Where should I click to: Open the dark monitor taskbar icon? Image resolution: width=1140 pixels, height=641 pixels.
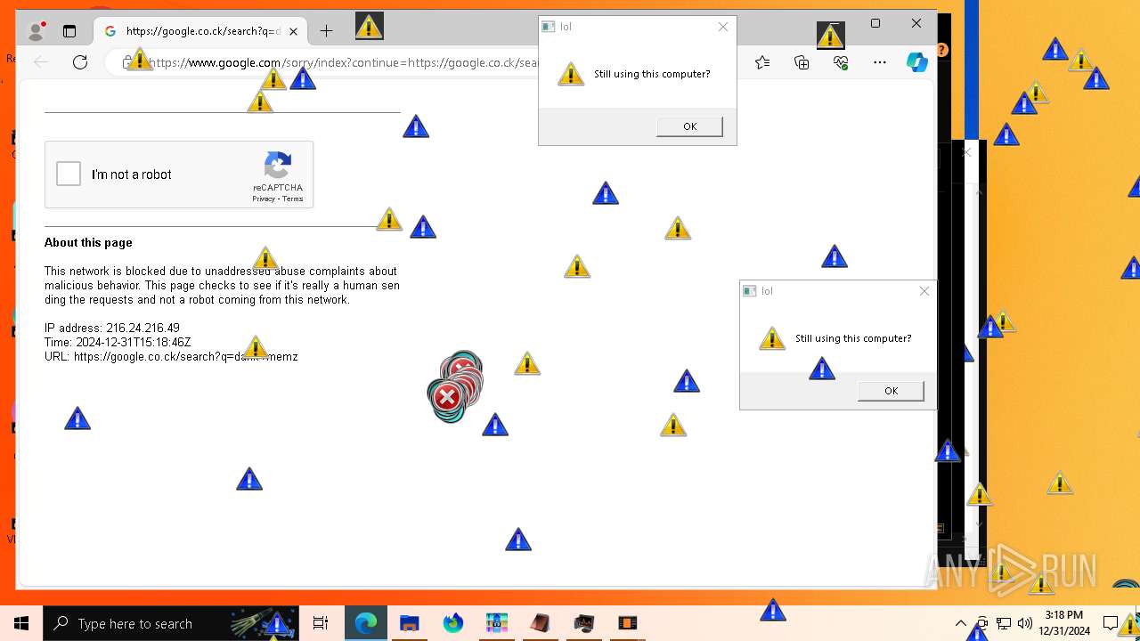coord(584,623)
